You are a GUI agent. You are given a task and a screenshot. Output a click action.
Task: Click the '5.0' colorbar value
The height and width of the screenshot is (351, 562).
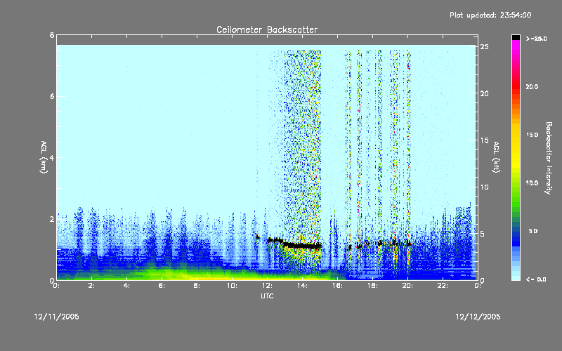pyautogui.click(x=533, y=231)
